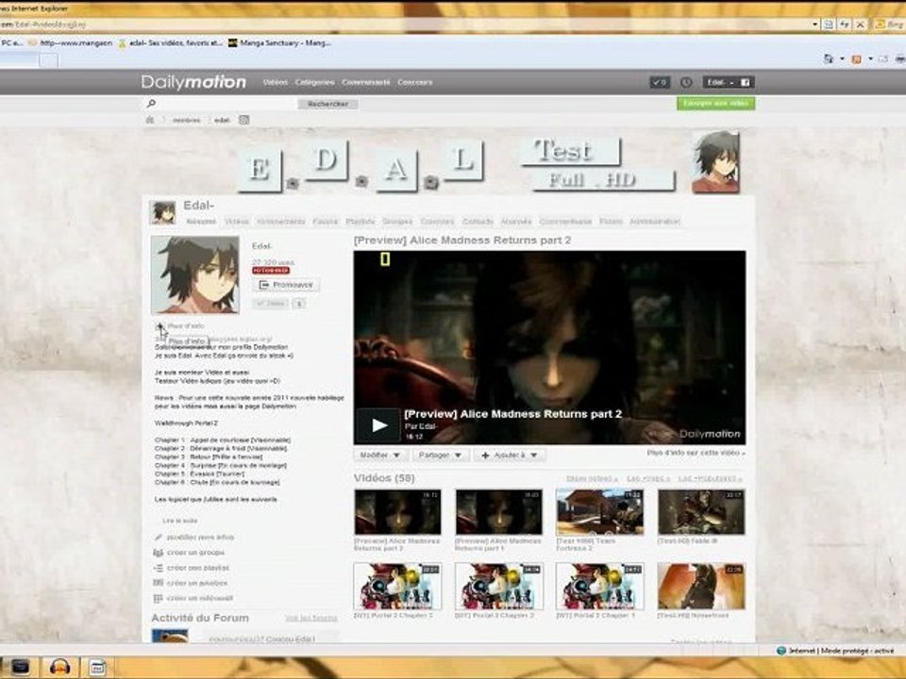Open the clock history icon in header
The width and height of the screenshot is (906, 679).
tap(686, 83)
